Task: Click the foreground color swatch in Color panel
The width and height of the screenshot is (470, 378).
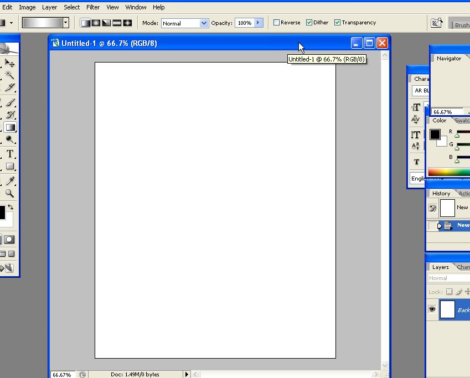Action: tap(435, 134)
